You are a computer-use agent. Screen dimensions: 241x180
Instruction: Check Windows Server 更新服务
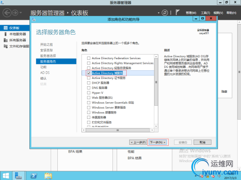pos(89,107)
